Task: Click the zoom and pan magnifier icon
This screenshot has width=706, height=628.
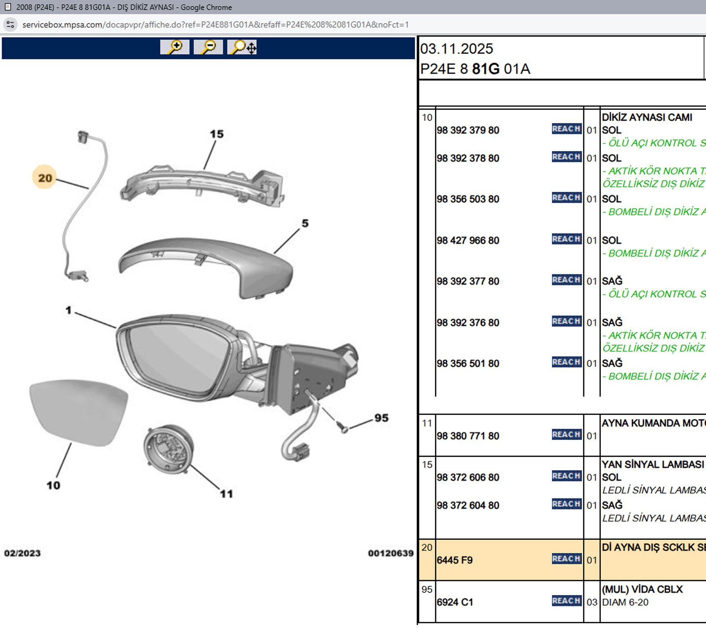Action: (x=243, y=47)
